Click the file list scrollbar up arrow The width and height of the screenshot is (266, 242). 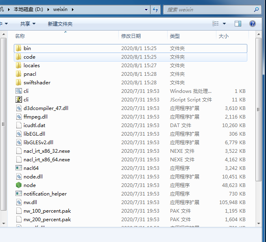tap(259, 35)
